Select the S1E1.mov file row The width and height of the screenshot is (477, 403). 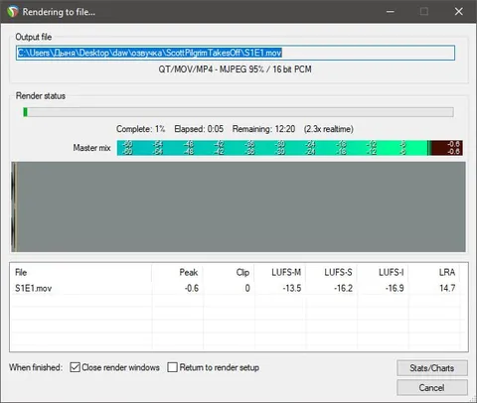238,288
